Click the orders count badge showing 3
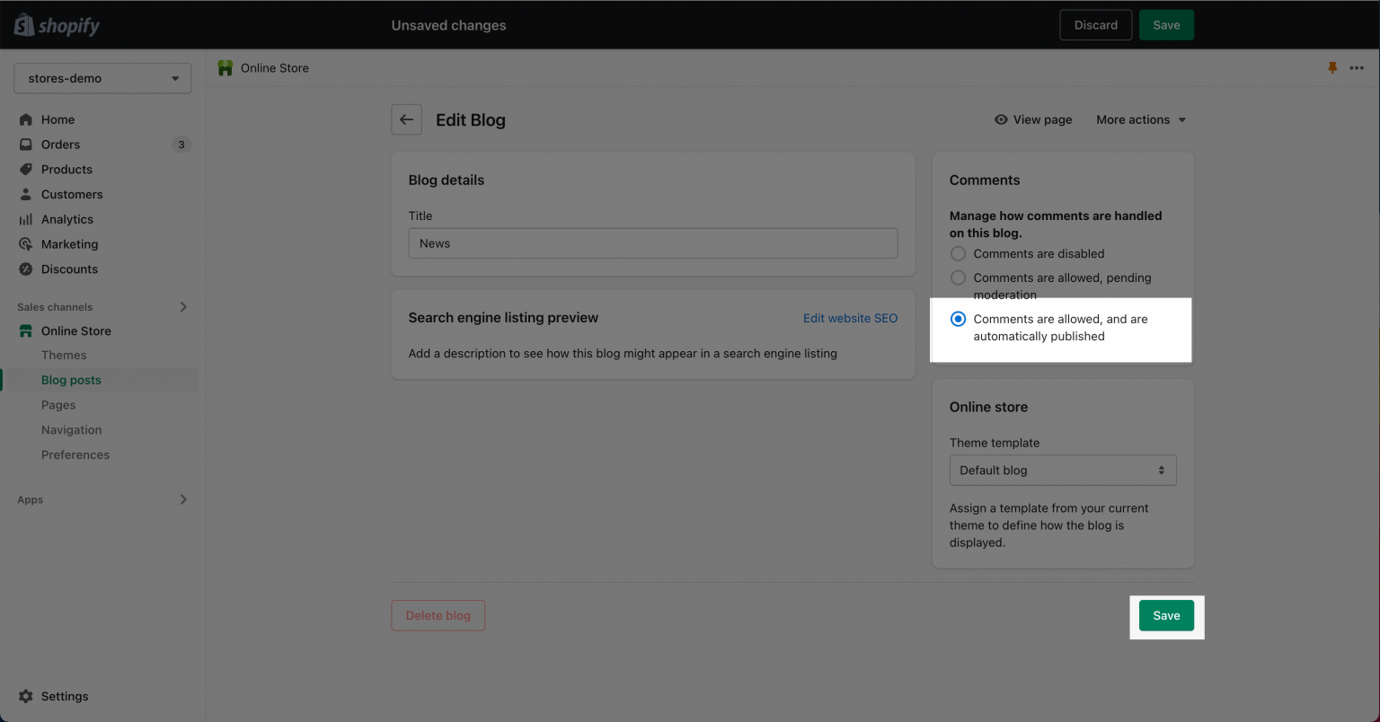1380x722 pixels. [181, 145]
